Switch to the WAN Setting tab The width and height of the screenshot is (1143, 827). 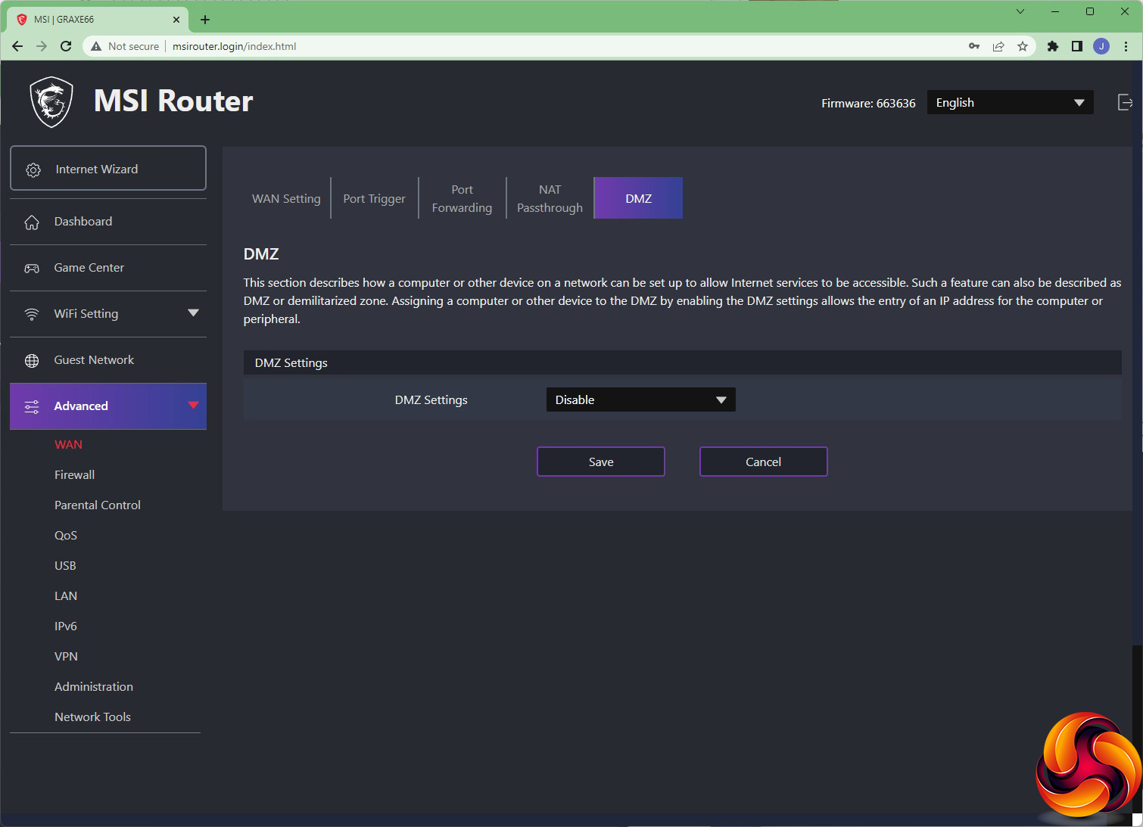click(x=286, y=198)
